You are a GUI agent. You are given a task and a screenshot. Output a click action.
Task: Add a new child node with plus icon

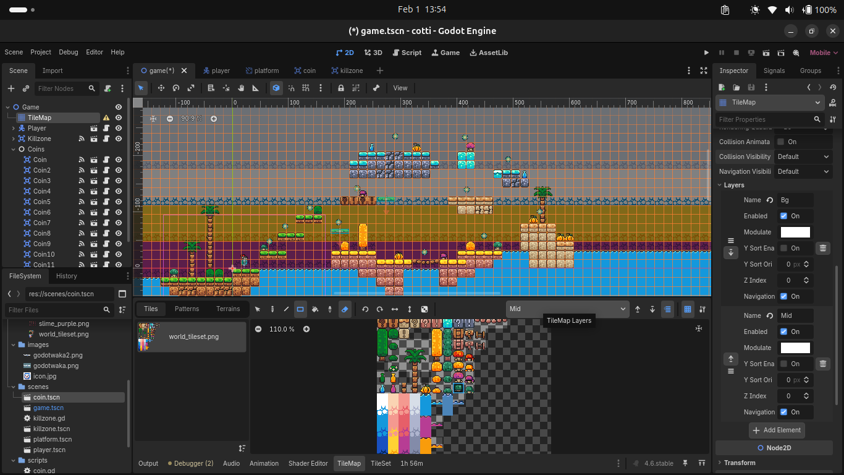(x=11, y=88)
